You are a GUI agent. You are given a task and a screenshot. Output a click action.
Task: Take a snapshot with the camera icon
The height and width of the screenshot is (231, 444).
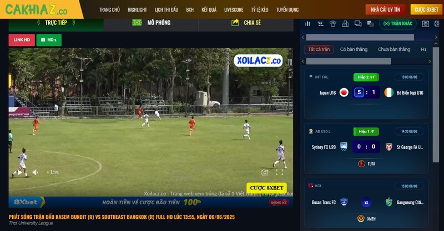(265, 172)
